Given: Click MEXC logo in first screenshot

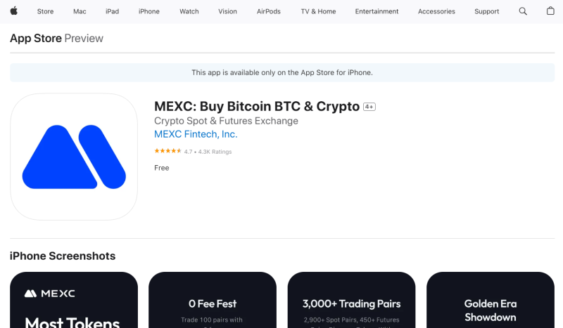Looking at the screenshot, I should click(x=49, y=294).
